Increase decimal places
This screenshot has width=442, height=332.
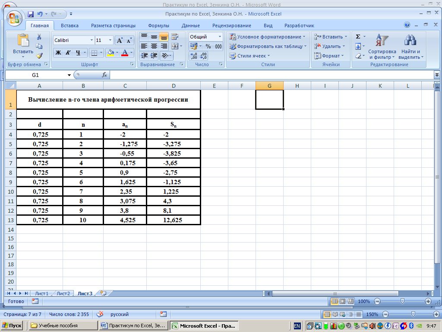194,56
